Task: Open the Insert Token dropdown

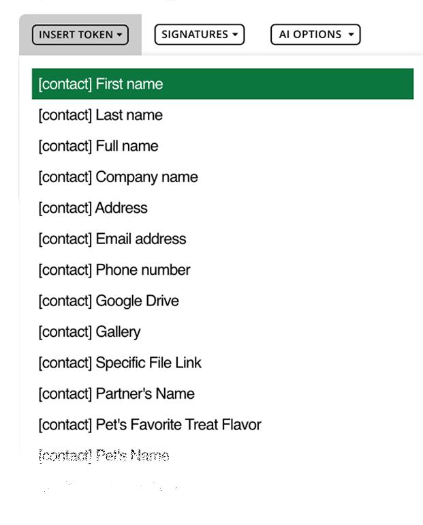Action: click(80, 35)
